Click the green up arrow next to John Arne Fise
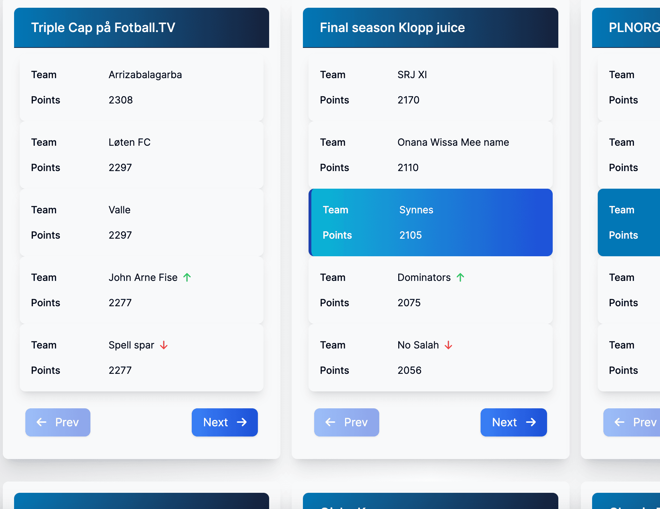Viewport: 660px width, 509px height. click(x=187, y=277)
